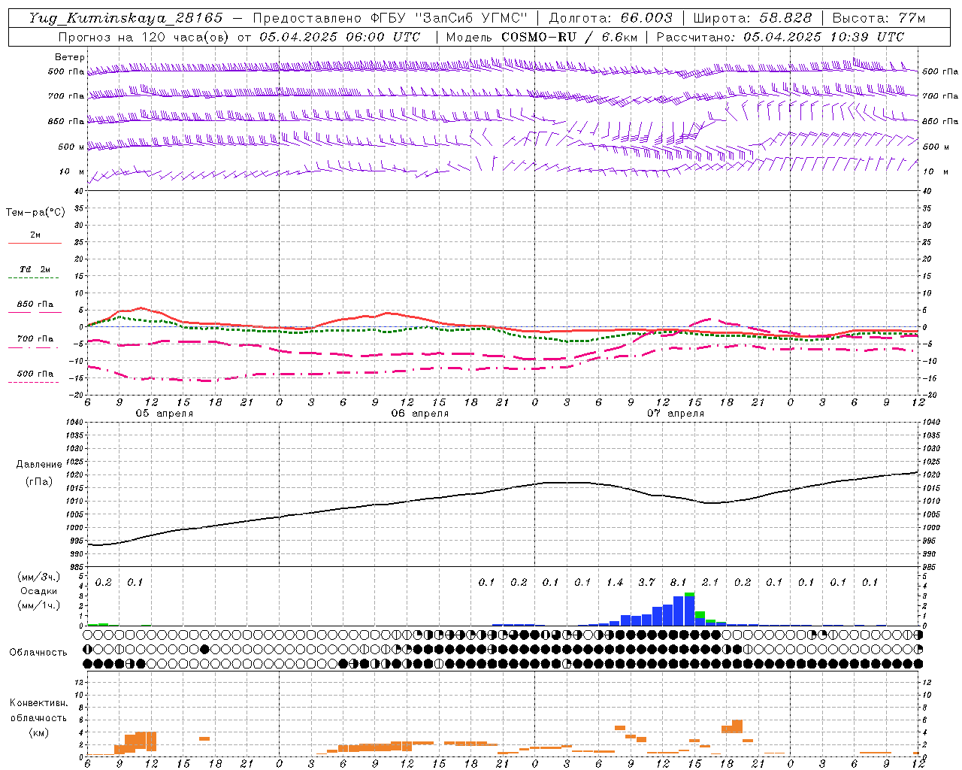Click the station name Yug_Kuminskaya_28165

click(126, 18)
